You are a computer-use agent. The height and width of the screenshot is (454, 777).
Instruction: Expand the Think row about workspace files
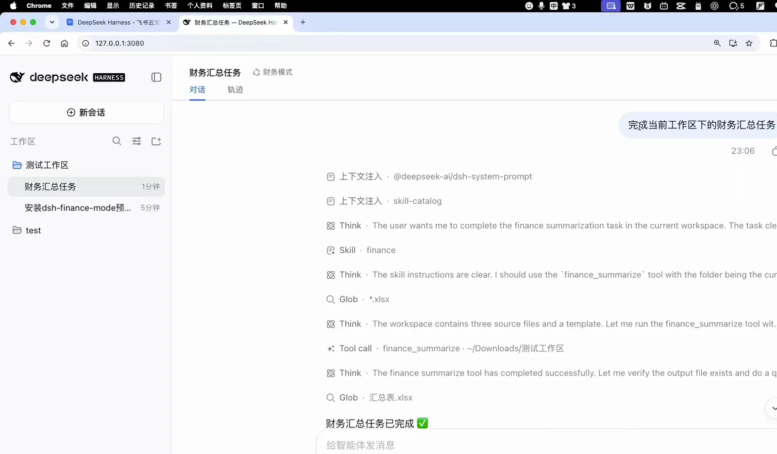[551, 324]
